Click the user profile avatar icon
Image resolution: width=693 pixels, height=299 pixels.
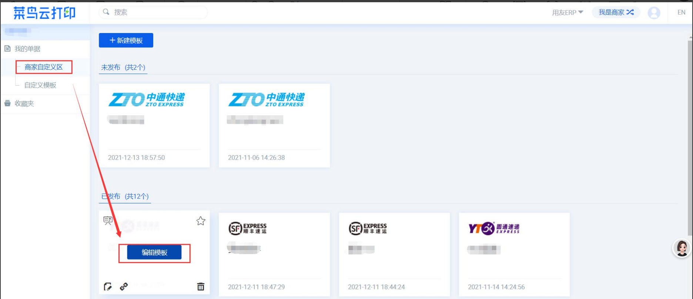(654, 13)
